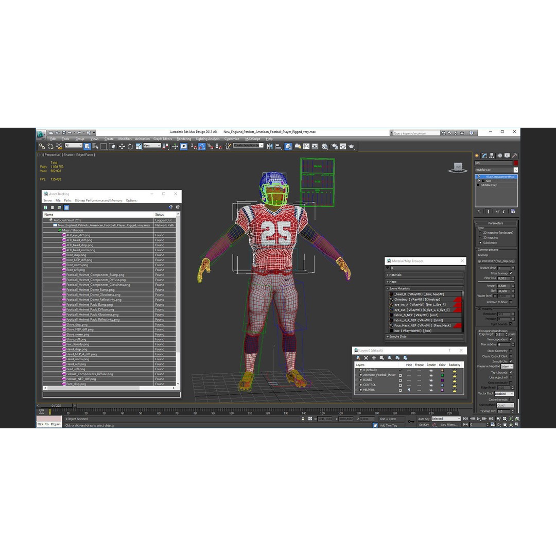Open the MAXScript menu
The height and width of the screenshot is (556, 556).
pos(252,139)
